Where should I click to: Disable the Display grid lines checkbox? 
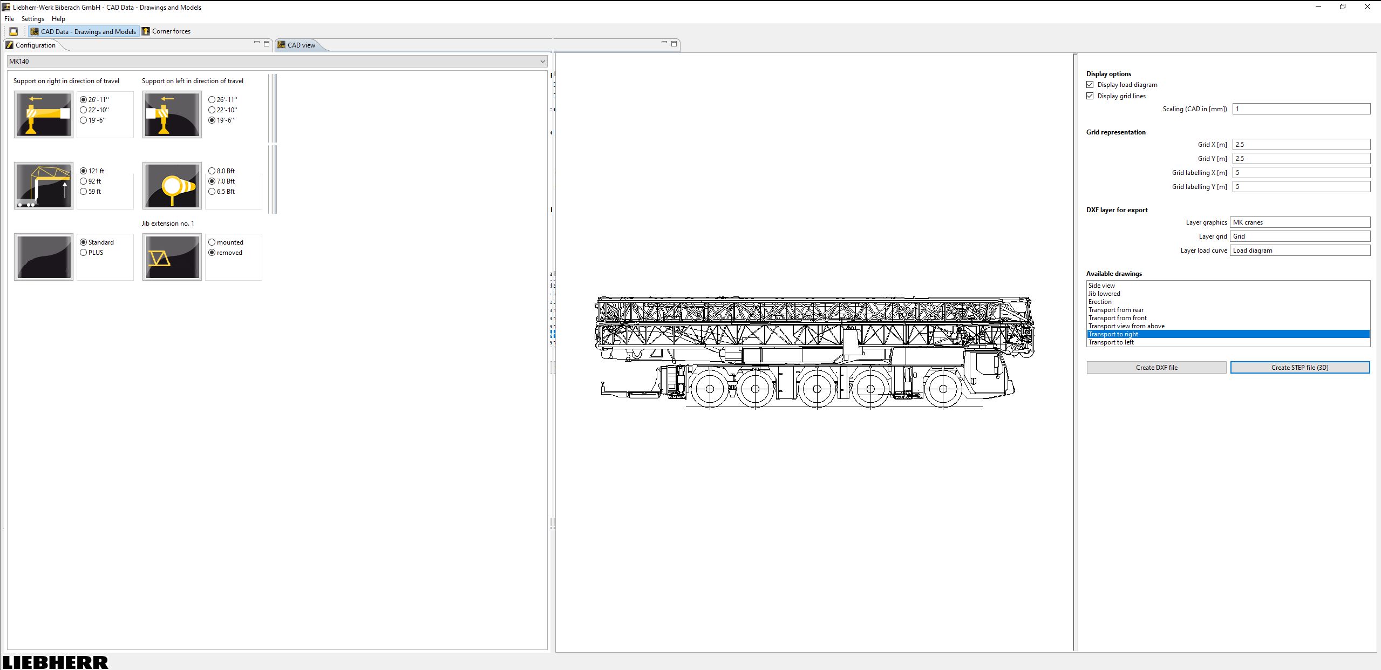1090,96
